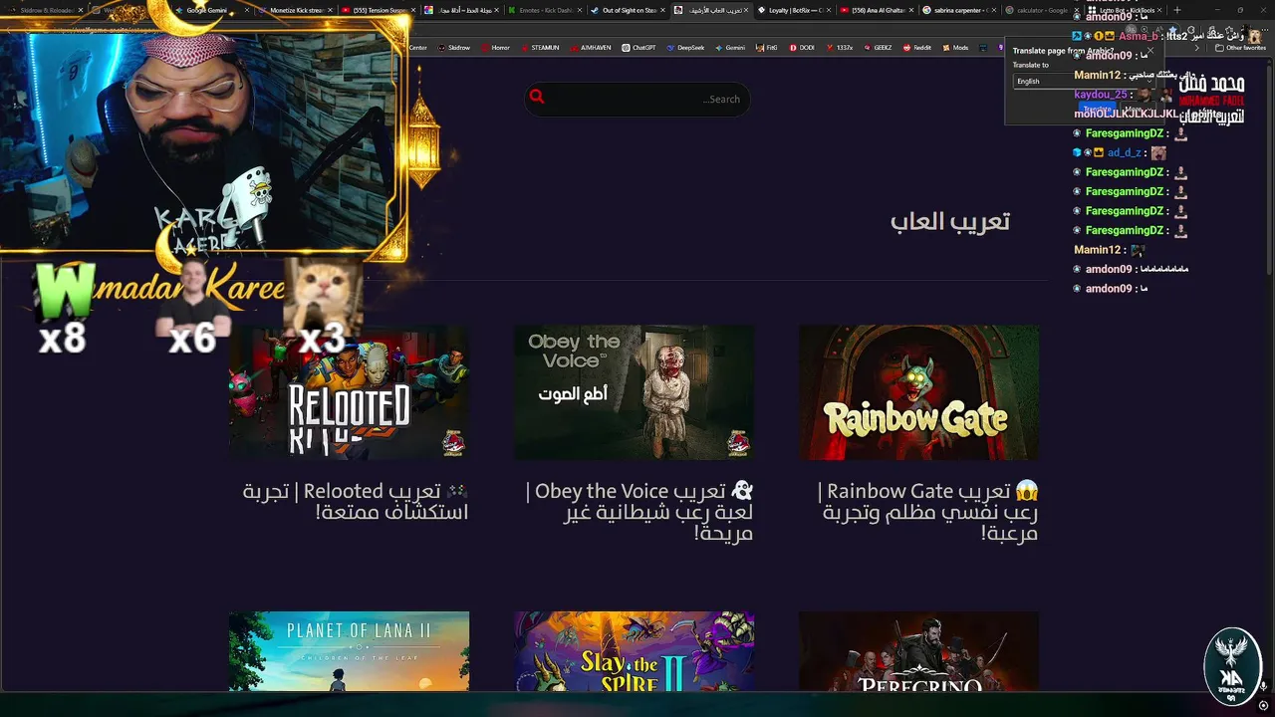Open the Skidrow bookmark
This screenshot has width=1275, height=717.
click(453, 47)
